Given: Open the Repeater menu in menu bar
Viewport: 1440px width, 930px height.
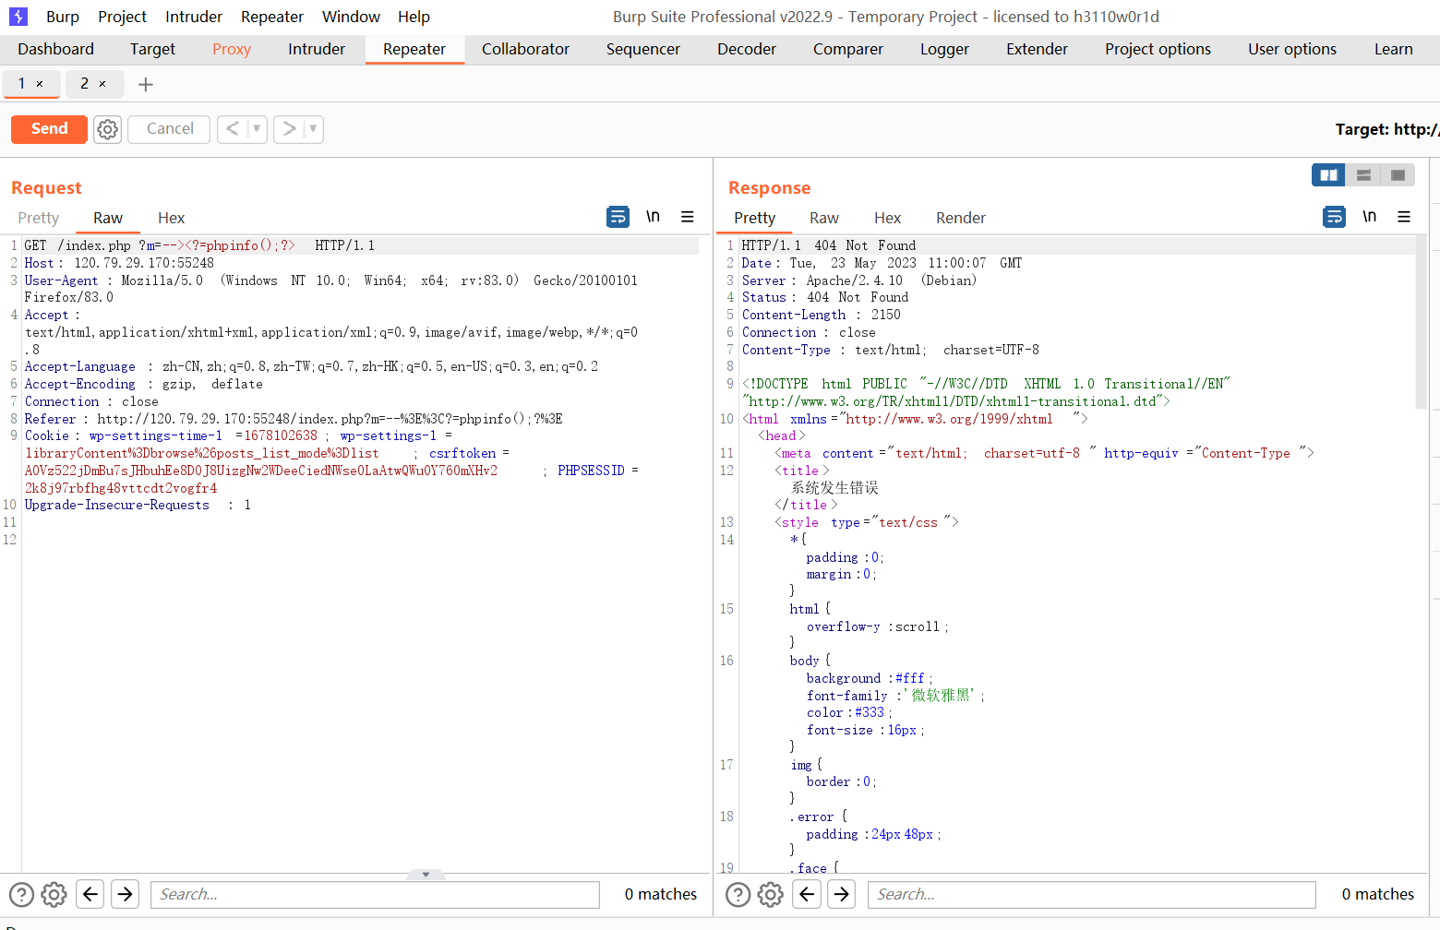Looking at the screenshot, I should coord(272,17).
